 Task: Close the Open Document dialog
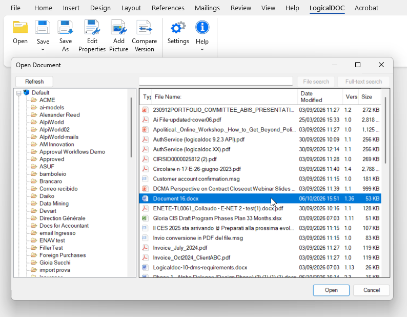[381, 65]
